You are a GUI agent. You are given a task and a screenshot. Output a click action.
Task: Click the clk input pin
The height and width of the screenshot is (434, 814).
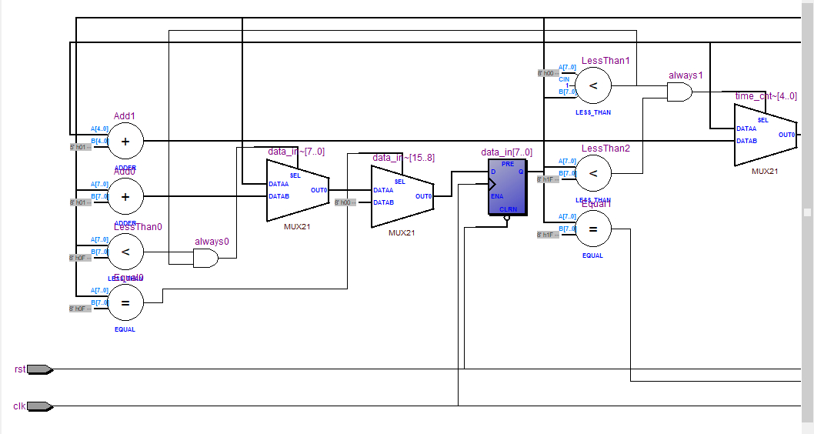click(40, 406)
